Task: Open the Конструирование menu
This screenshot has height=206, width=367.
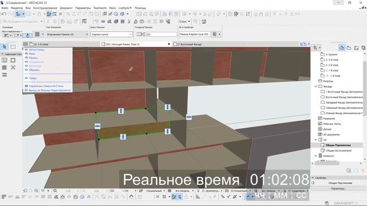Action: pyautogui.click(x=45, y=8)
